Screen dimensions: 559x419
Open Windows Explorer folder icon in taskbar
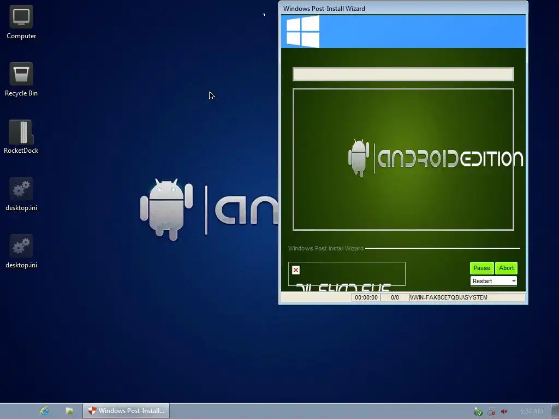pos(69,411)
